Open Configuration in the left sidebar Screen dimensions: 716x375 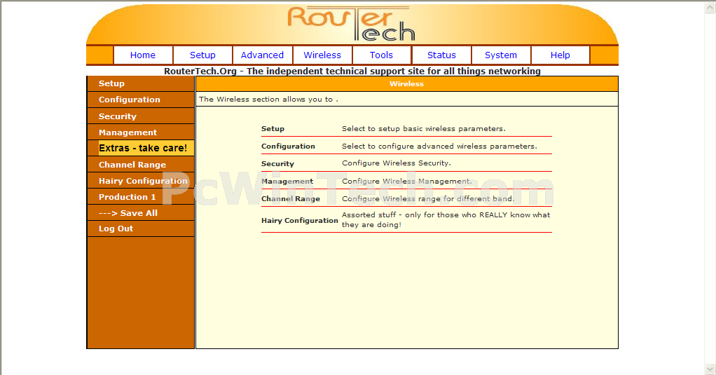[141, 100]
